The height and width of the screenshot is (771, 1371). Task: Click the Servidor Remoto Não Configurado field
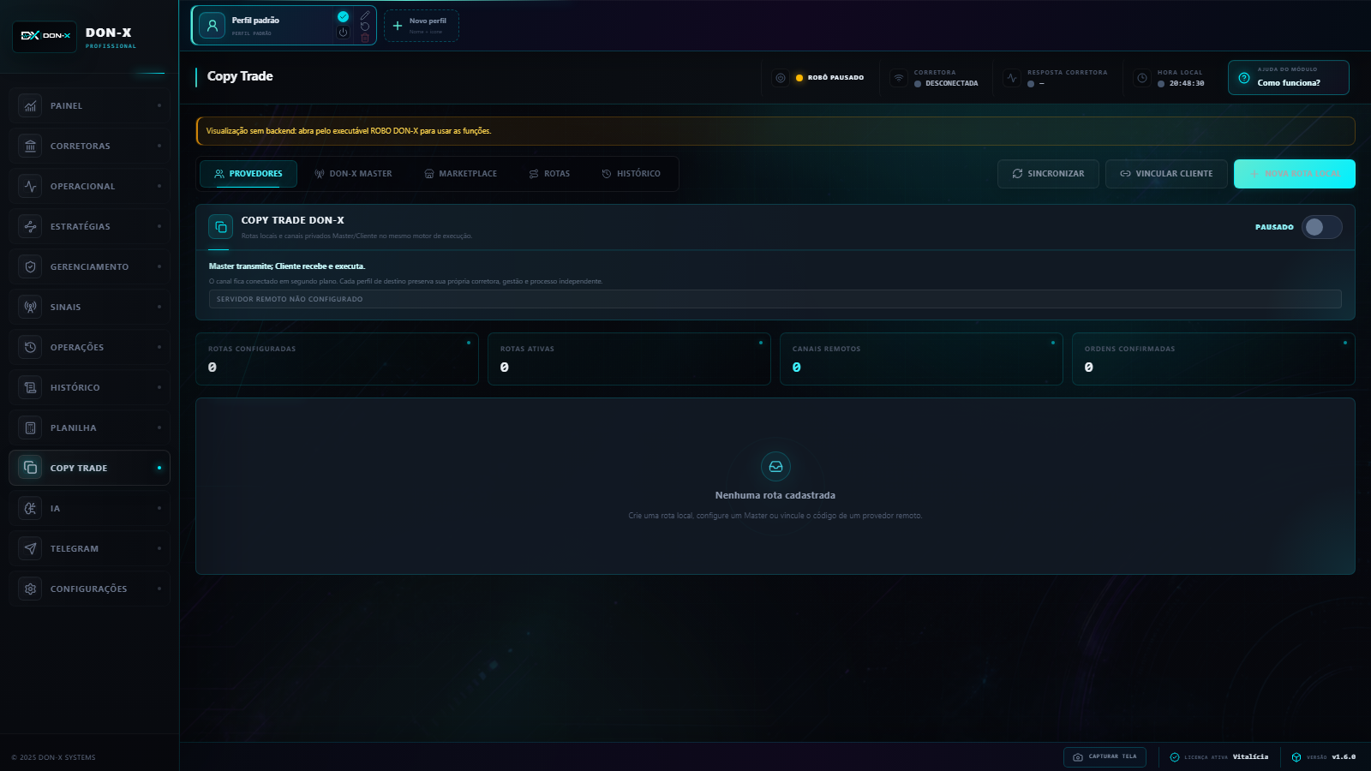(775, 299)
